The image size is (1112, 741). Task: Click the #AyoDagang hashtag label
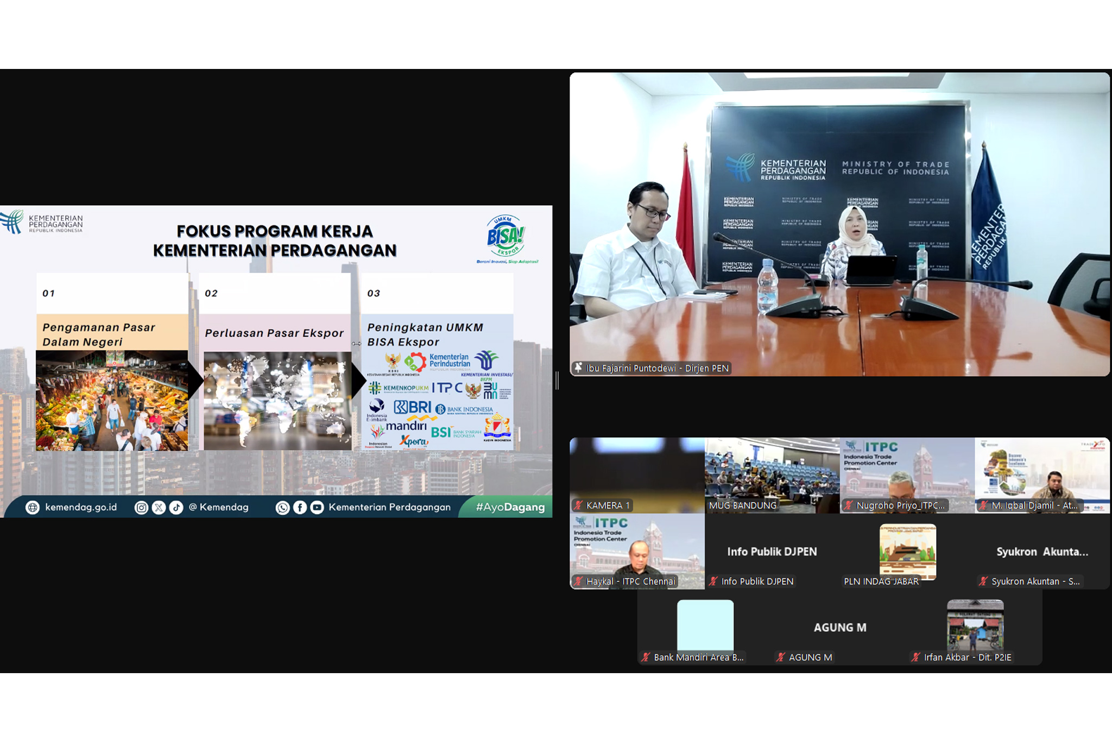(x=510, y=508)
